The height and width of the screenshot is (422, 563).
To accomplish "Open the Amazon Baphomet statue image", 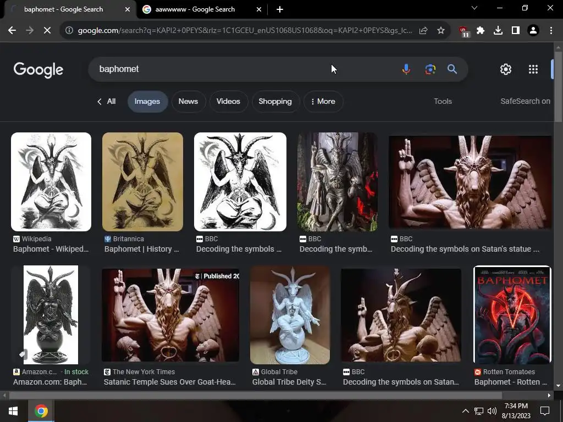I will (x=51, y=315).
